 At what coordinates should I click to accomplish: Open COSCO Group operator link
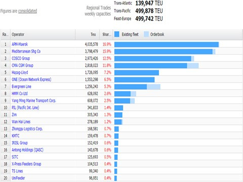point(21,59)
